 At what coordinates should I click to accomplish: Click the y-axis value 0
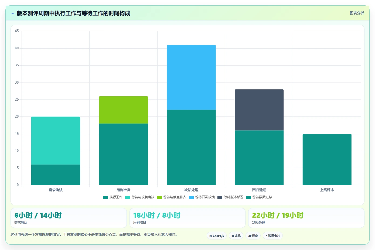[18, 185]
